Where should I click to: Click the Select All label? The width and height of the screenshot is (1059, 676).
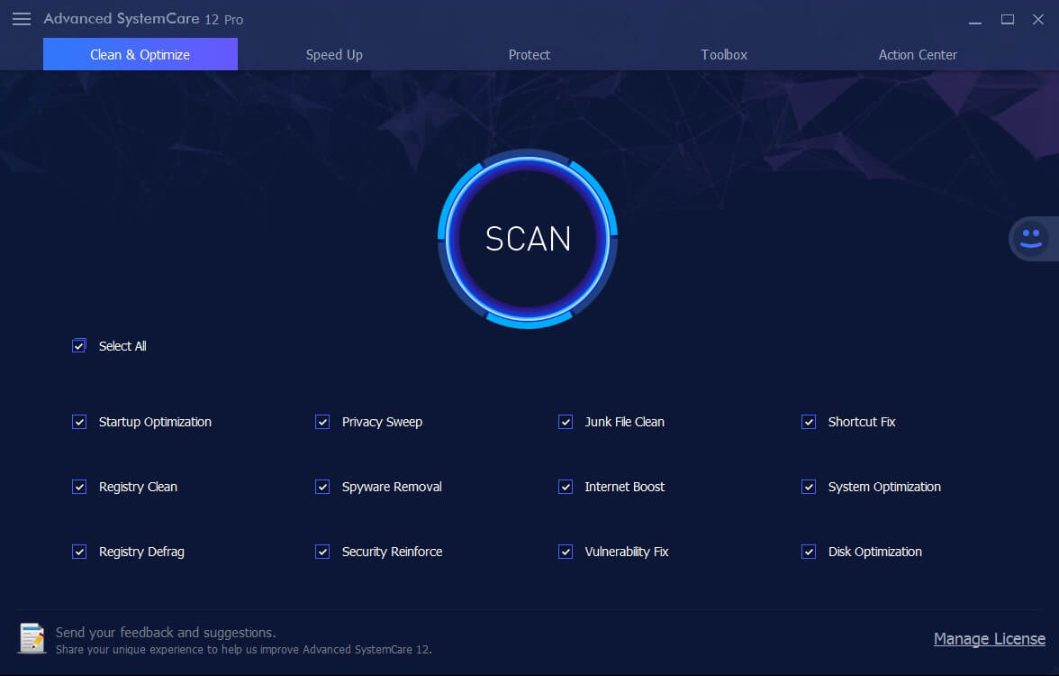(122, 346)
